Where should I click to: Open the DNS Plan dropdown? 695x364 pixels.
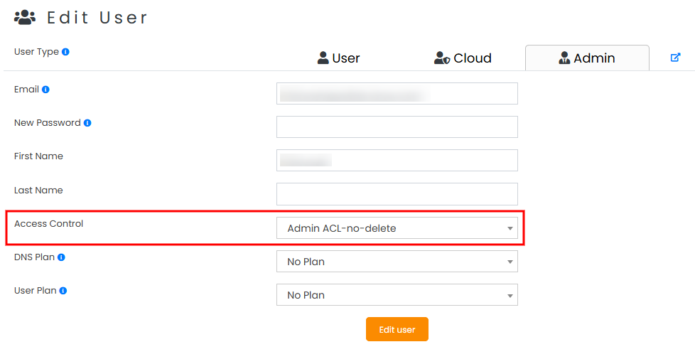(397, 262)
